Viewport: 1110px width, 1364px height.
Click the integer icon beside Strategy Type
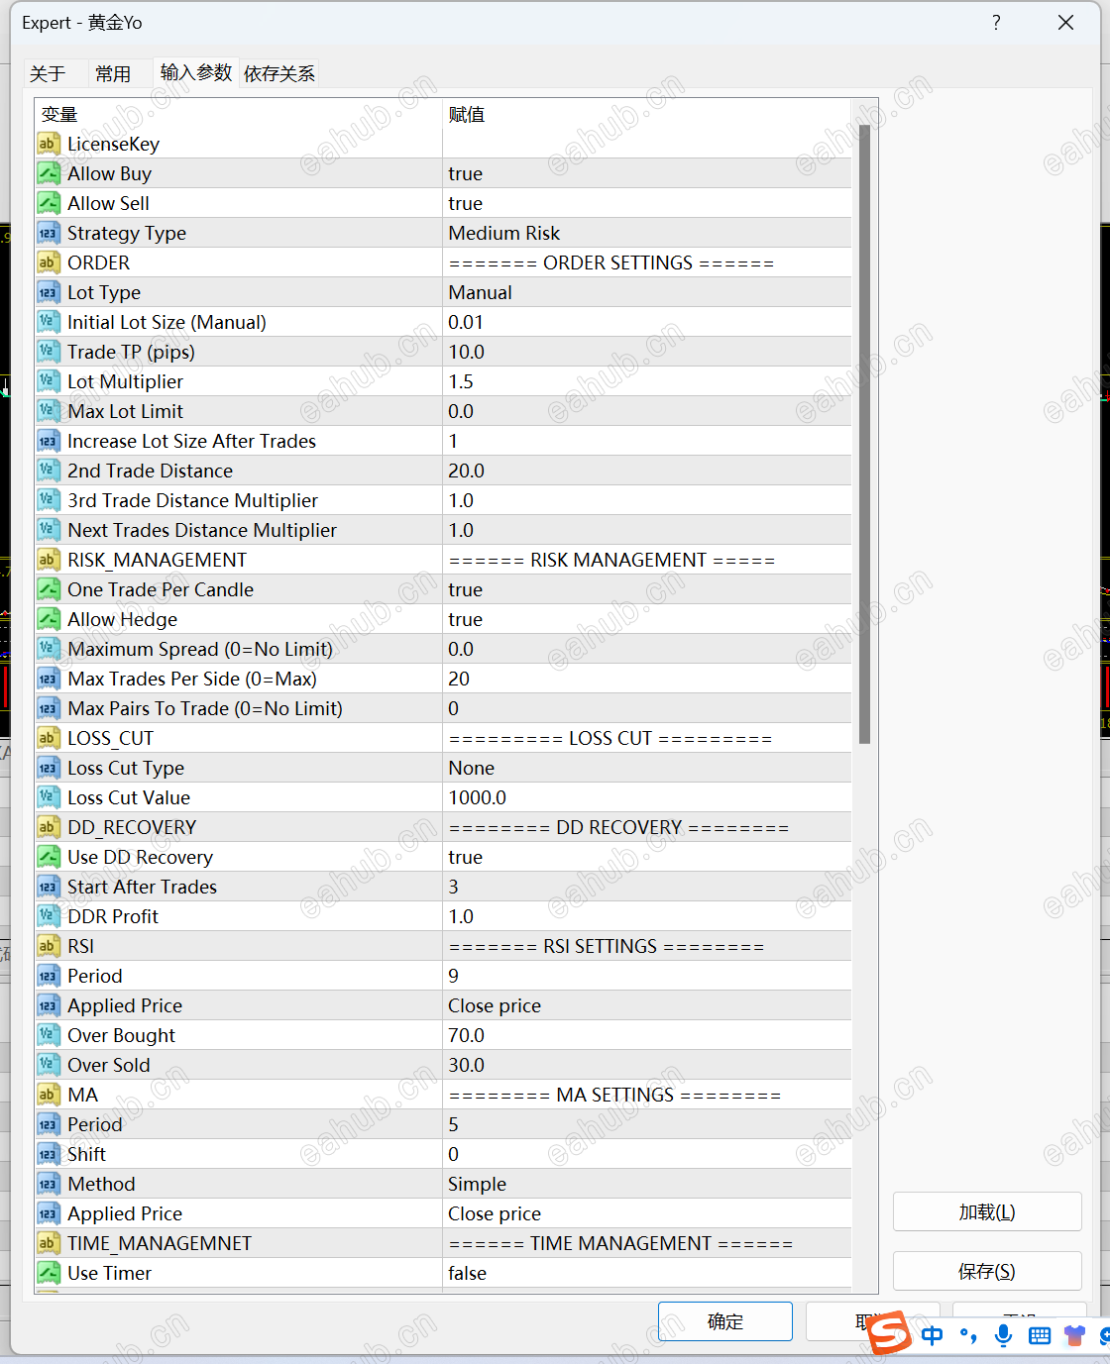49,233
